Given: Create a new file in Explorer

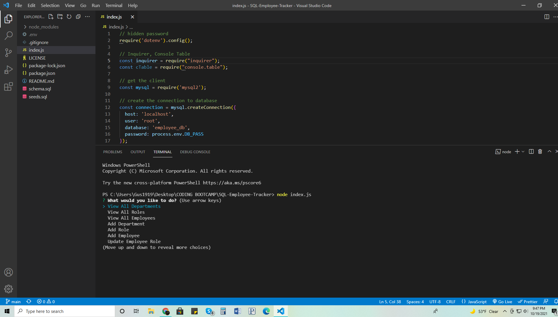Looking at the screenshot, I should click(51, 17).
